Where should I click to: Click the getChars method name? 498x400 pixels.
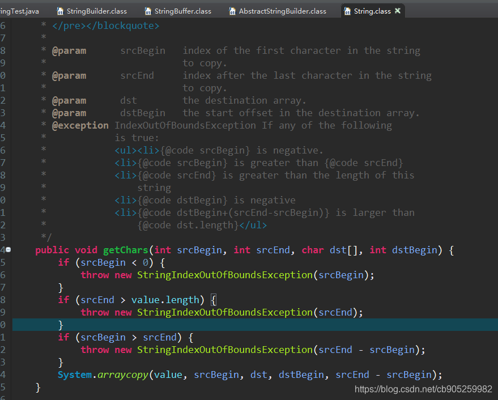(125, 250)
